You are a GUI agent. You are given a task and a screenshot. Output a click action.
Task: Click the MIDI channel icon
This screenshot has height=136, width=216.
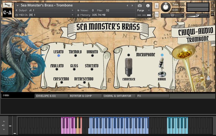click(17, 15)
